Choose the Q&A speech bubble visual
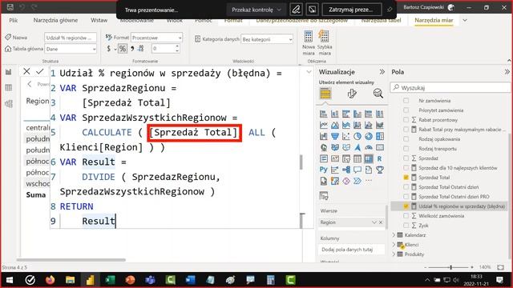Screen dimensions: 513x288 coord(357,170)
